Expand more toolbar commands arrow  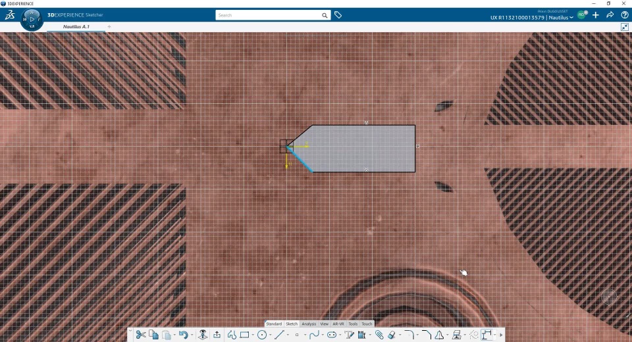tap(501, 335)
